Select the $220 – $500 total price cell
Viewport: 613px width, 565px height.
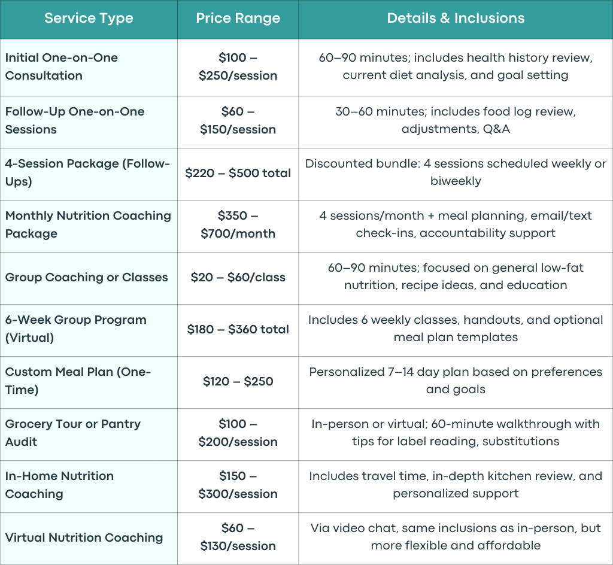[x=238, y=173]
